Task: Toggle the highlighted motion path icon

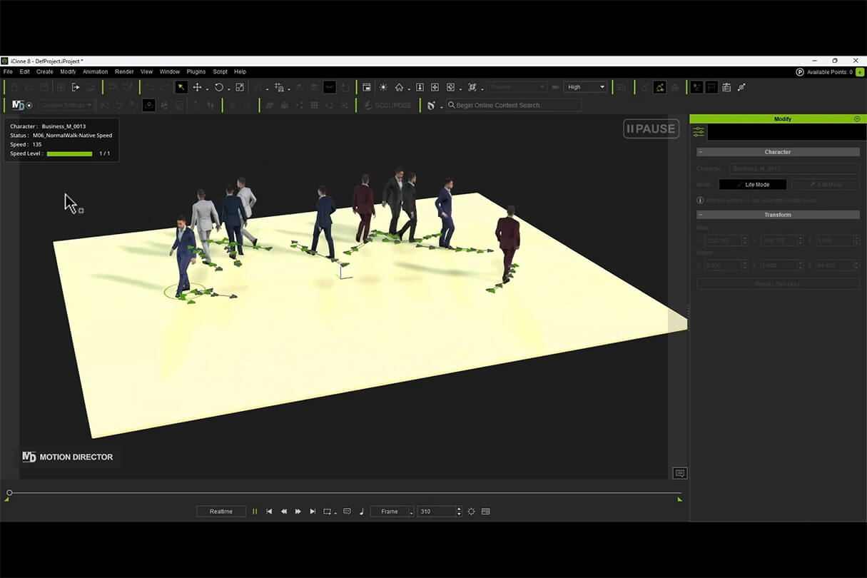Action: pyautogui.click(x=660, y=87)
